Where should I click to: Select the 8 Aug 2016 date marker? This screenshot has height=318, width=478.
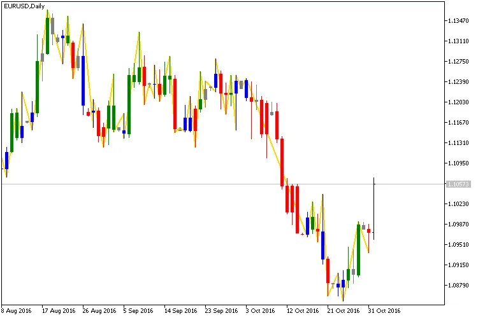click(x=17, y=311)
